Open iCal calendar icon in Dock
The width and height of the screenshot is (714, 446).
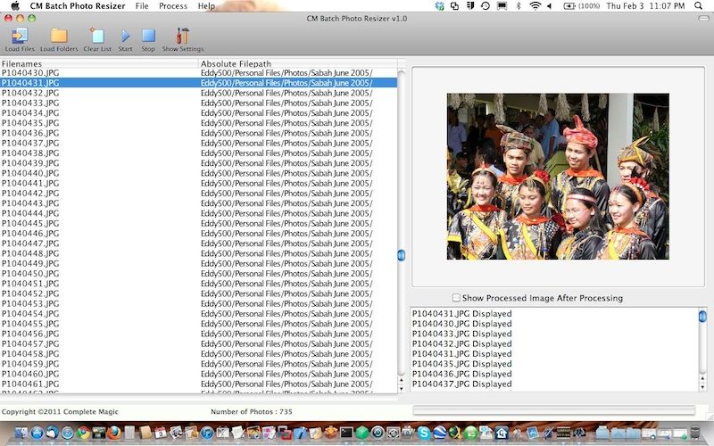(161, 433)
